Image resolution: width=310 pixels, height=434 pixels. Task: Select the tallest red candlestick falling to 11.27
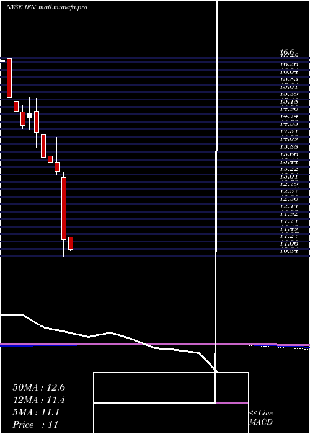pyautogui.click(x=64, y=208)
